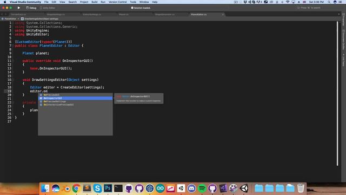This screenshot has height=195, width=346.
Task: Open the Trash in the dock
Action: [301, 188]
